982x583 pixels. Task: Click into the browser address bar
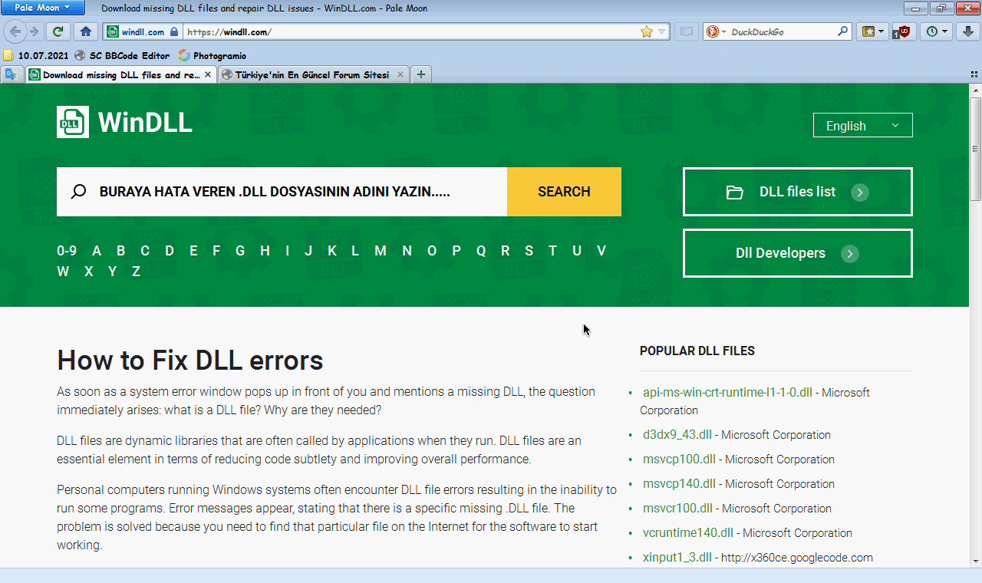[412, 31]
